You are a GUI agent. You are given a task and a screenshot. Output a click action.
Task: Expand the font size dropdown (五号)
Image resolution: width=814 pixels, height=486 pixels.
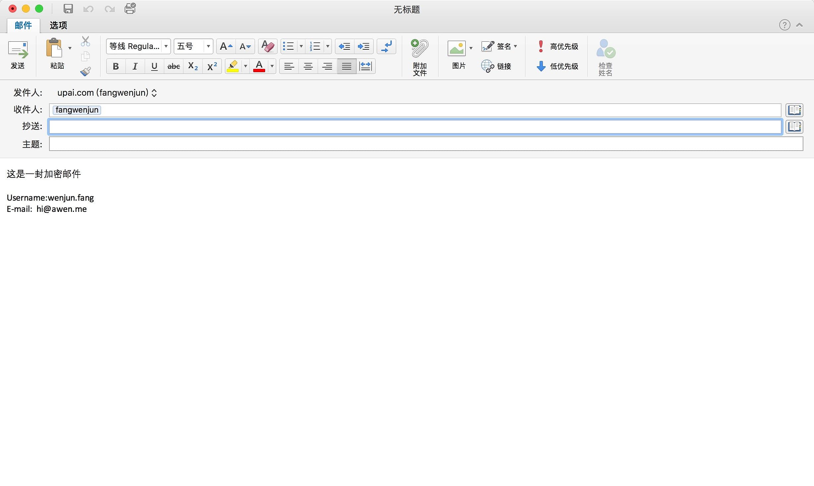pyautogui.click(x=208, y=46)
